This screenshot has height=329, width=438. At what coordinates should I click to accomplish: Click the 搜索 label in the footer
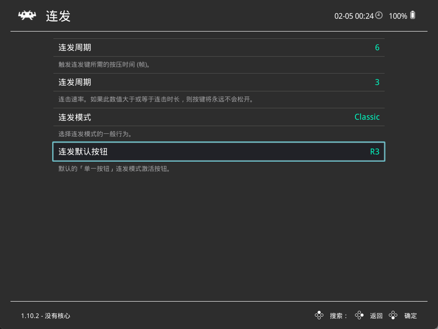coord(339,316)
